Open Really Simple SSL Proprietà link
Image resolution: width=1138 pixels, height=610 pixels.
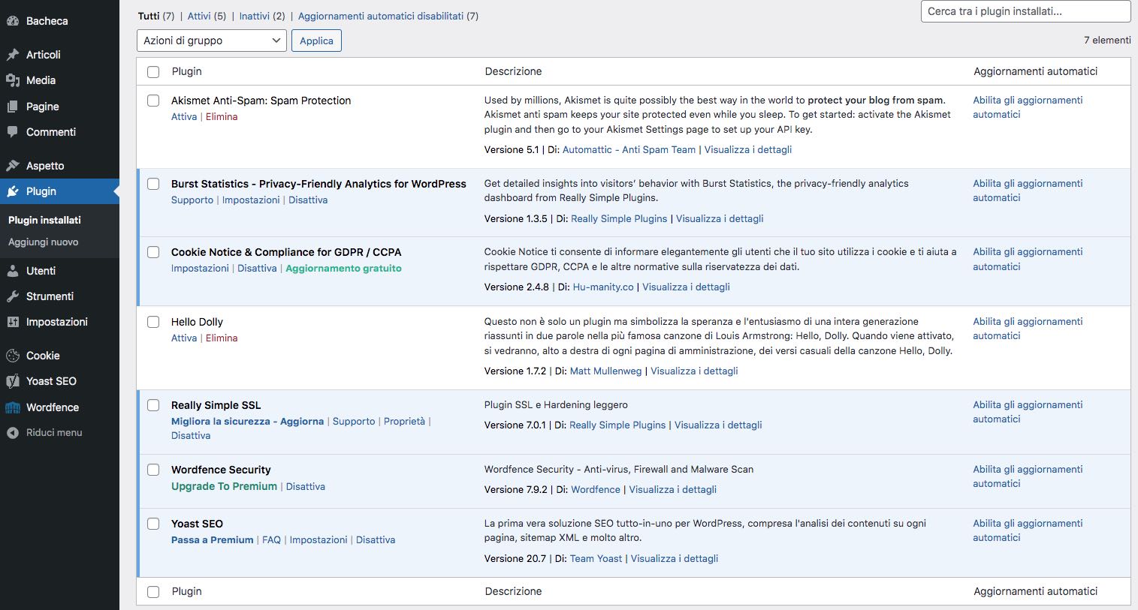click(404, 422)
